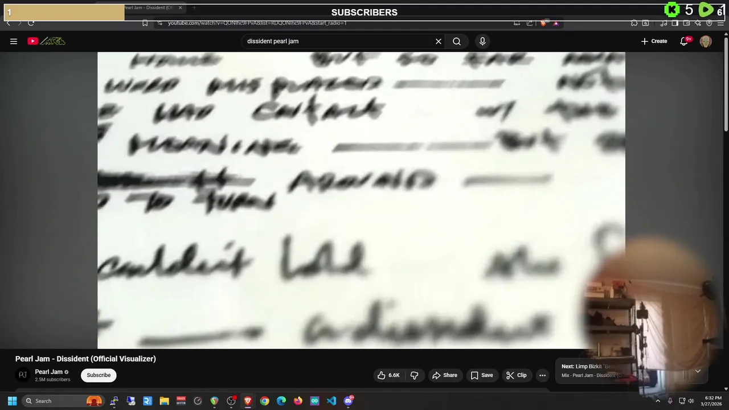Image resolution: width=729 pixels, height=410 pixels.
Task: Open volume control in system tray
Action: pyautogui.click(x=691, y=401)
